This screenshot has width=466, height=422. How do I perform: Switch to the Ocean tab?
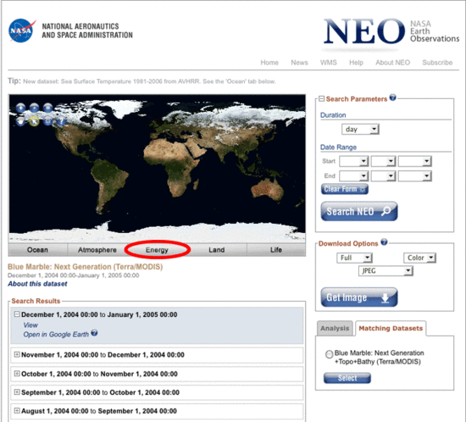(37, 250)
